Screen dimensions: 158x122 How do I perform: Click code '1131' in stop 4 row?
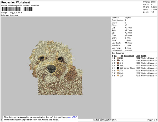[138, 65]
